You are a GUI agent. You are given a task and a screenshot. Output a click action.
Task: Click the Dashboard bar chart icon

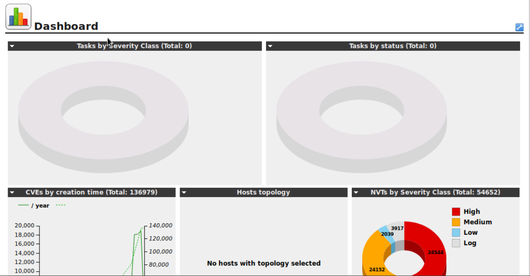tap(18, 17)
